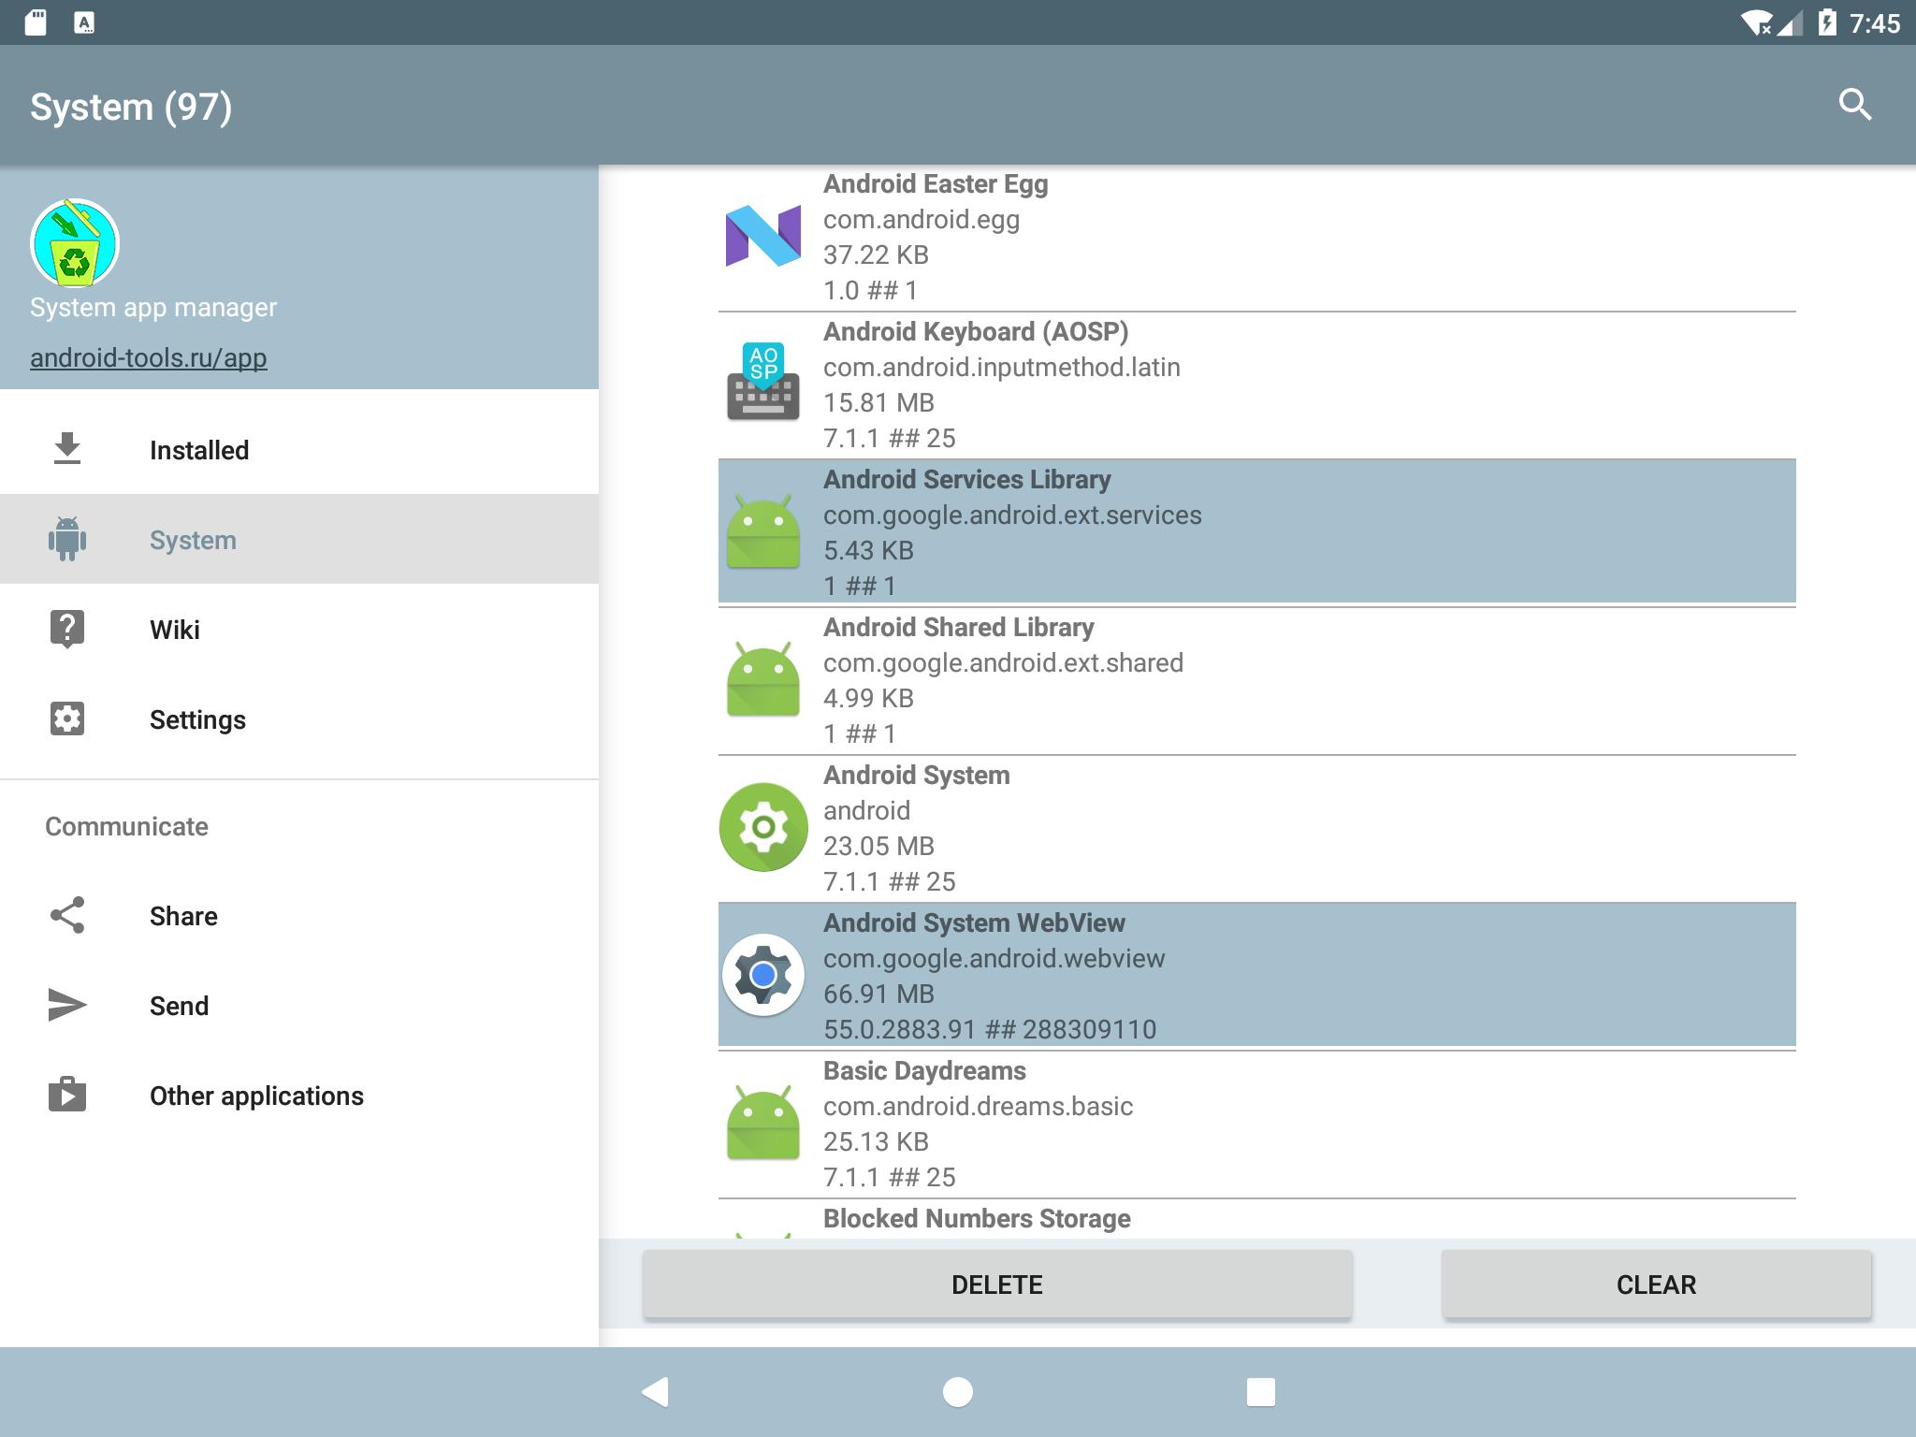Screen dimensions: 1916x1437
Task: Click the System (97) title
Action: point(131,107)
